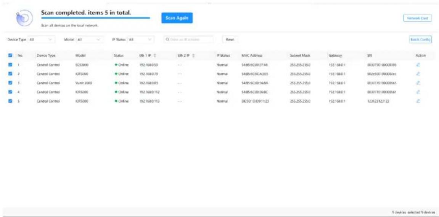This screenshot has height=217, width=439.
Task: Click the scan progress bar
Action: (95, 18)
